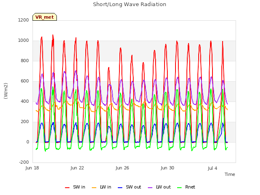
Task: Select the chart title Short/Long Wave Radiation
Action: click(x=130, y=4)
